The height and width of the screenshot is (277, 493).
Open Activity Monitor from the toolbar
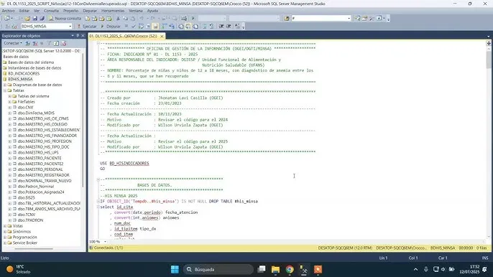pos(184,19)
